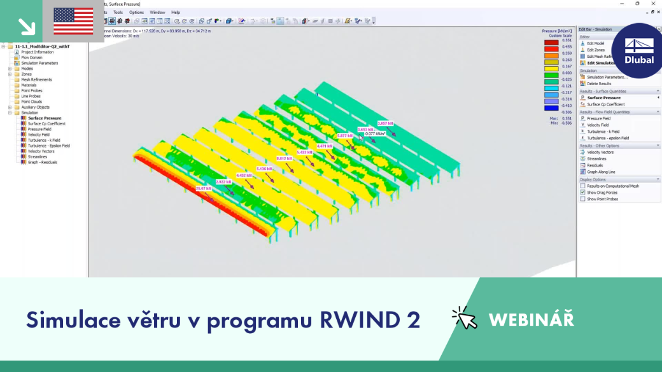Select the Velocity Field result icon
Screen dimensions: 662x372
click(582, 125)
